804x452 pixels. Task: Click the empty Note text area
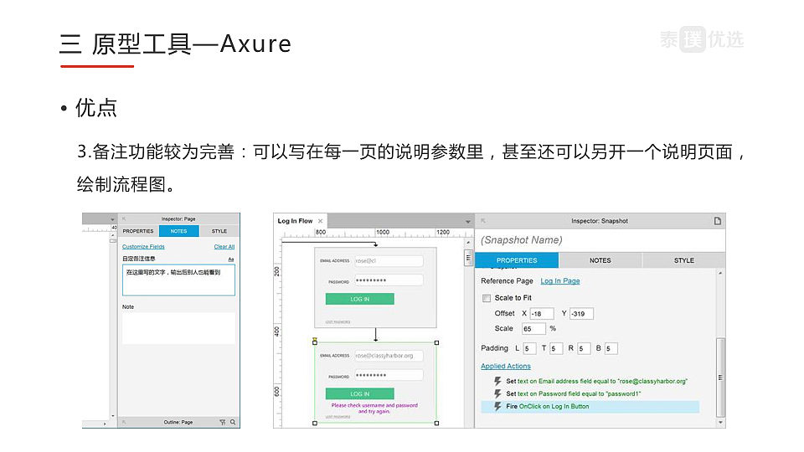178,328
